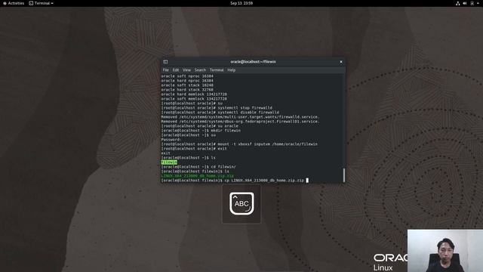Click the terminal scrollbar handle
This screenshot has height=272, width=483.
344,175
